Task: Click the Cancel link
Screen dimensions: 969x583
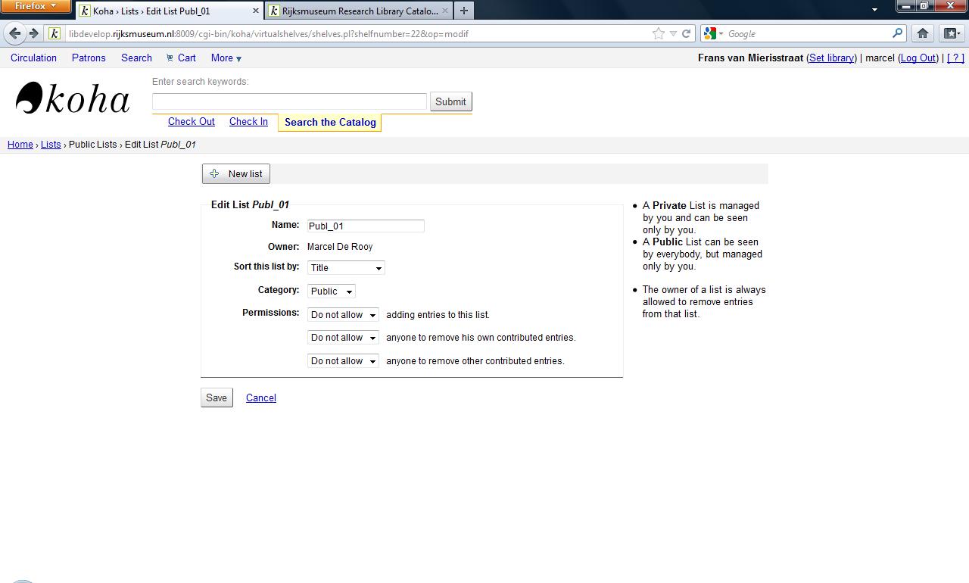Action: tap(260, 398)
